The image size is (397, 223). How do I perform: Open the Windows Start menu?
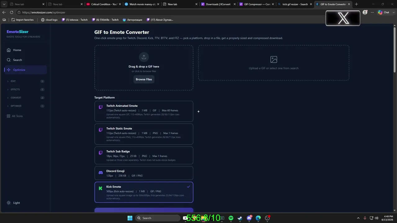coord(130,218)
